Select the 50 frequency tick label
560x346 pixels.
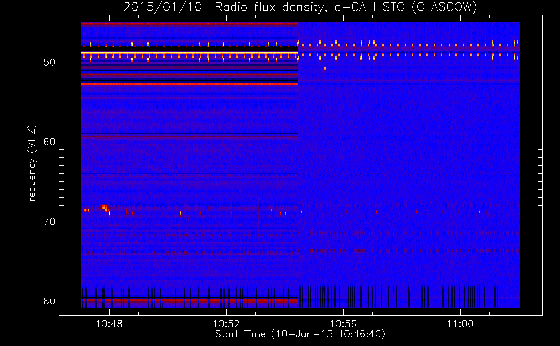click(x=49, y=63)
